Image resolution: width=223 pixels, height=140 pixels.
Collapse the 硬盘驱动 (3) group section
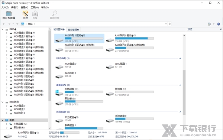click(180, 85)
